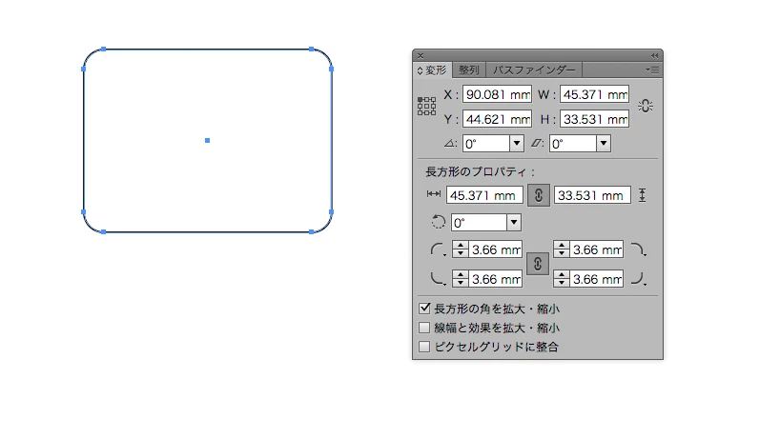Viewport: 780px width, 439px height.
Task: Toggle the link corner radius values button
Action: pos(537,264)
